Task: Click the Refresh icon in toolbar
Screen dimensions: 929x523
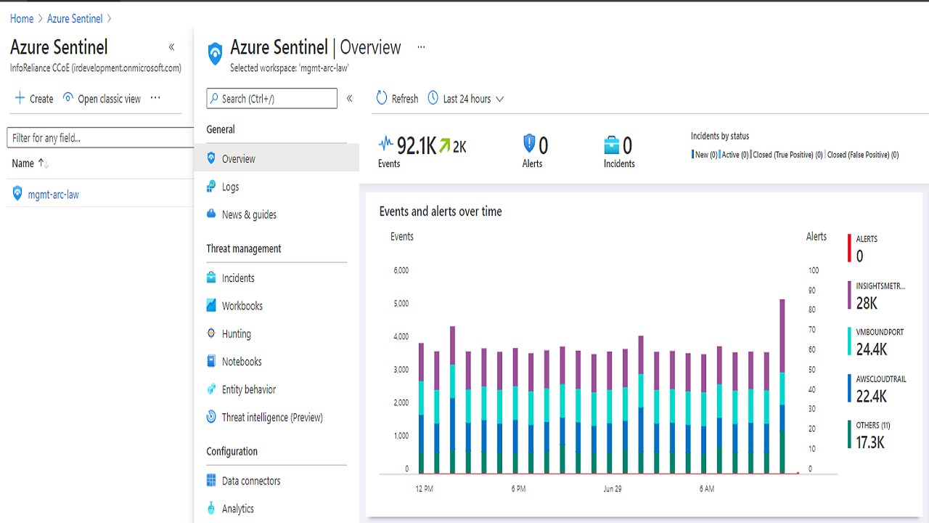Action: pos(382,98)
